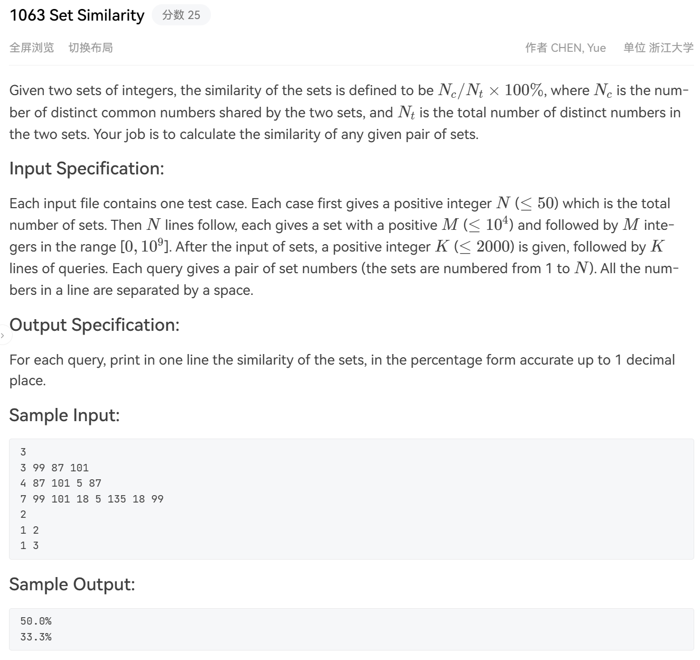Viewport: 700px width, 660px height.
Task: Click the sample input line '3 99 87 101'
Action: click(54, 468)
